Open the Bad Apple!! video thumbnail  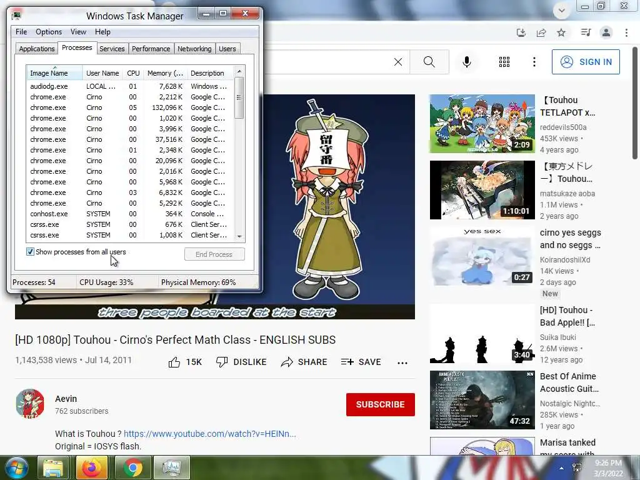tap(482, 334)
